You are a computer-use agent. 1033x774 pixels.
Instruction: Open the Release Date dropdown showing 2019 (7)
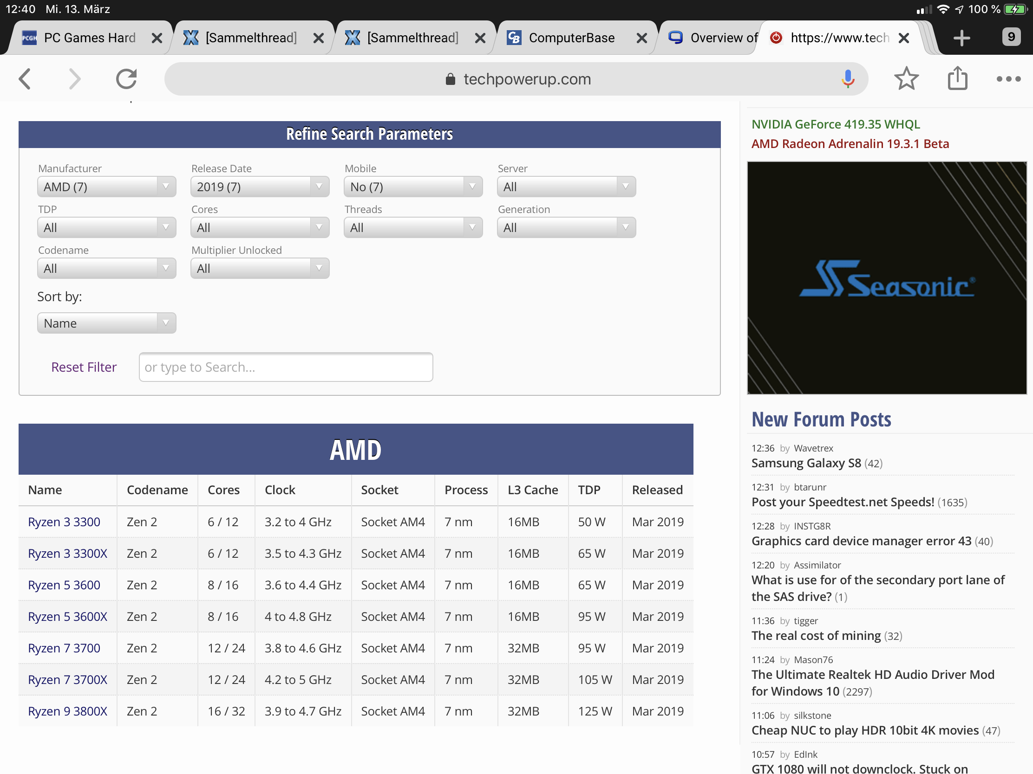[x=260, y=187]
